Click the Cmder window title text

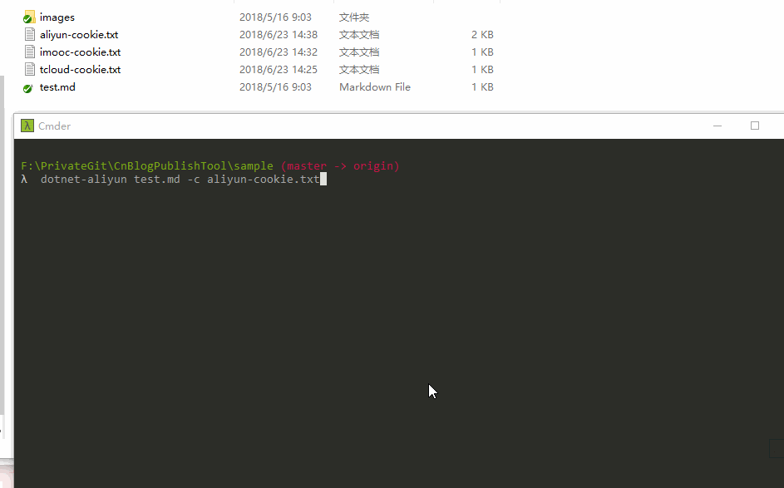coord(55,126)
